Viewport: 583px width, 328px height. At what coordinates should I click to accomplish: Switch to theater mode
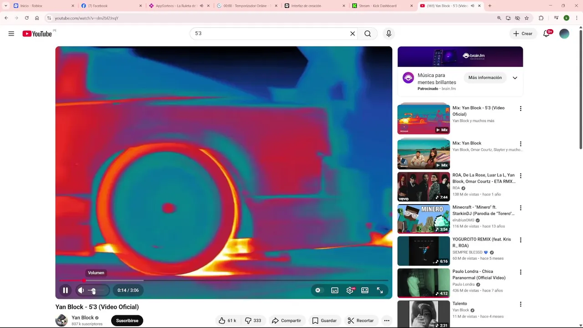click(365, 290)
